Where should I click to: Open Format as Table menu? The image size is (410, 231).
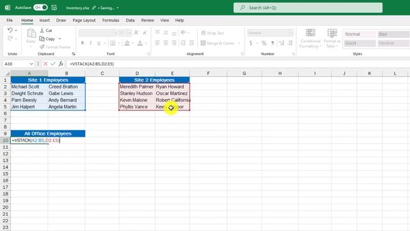332,38
